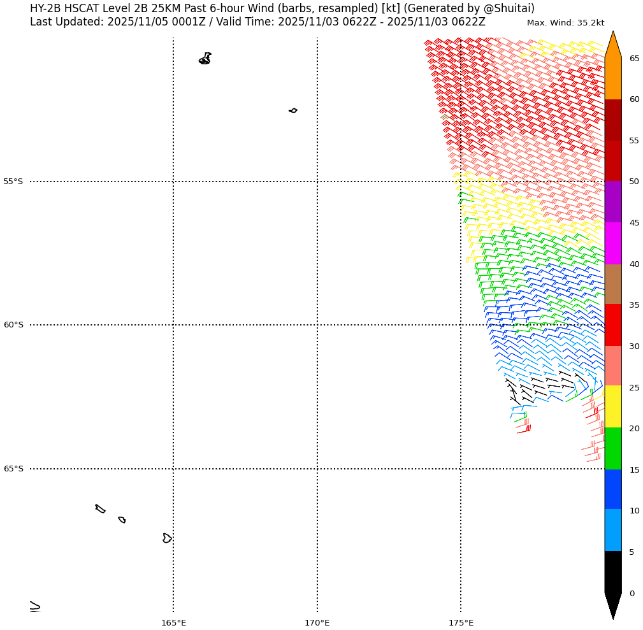This screenshot has width=643, height=630.
Task: Click the 55°S latitude label
Action: (x=13, y=182)
